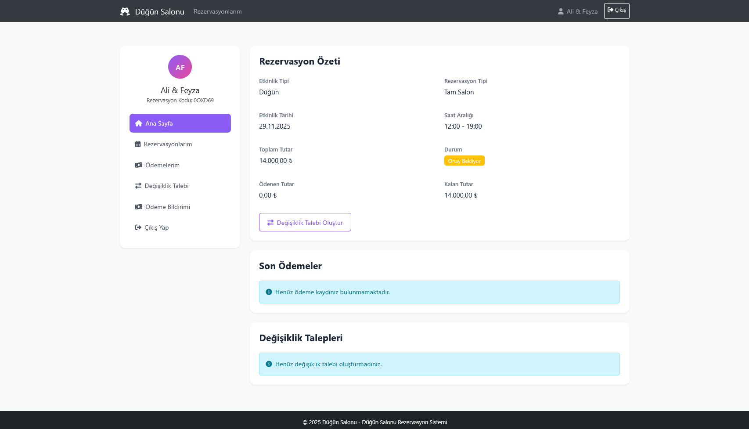Click the AF avatar circle
This screenshot has height=429, width=749.
click(x=180, y=67)
